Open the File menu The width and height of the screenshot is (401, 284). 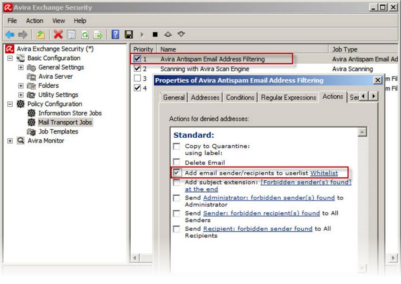[12, 21]
